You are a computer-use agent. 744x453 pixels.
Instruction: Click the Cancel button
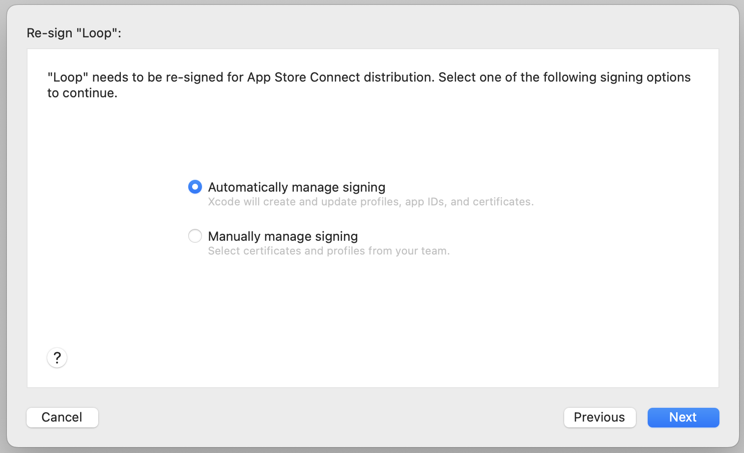click(x=62, y=418)
